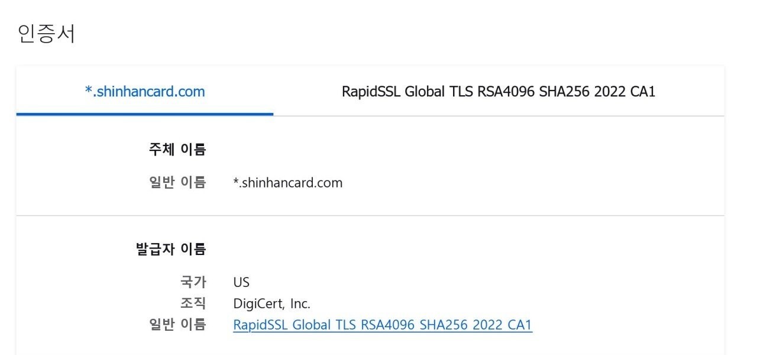Click 일반 이름 label in issuer section

click(177, 325)
